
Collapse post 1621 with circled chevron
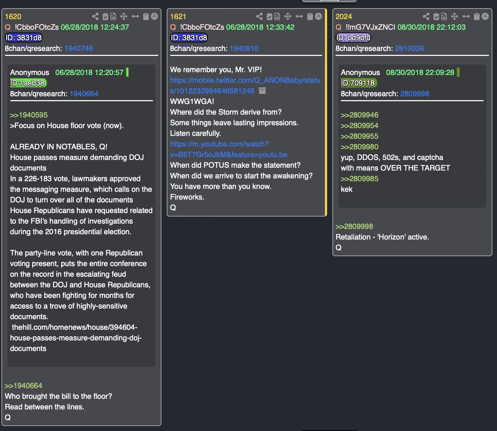[x=319, y=16]
